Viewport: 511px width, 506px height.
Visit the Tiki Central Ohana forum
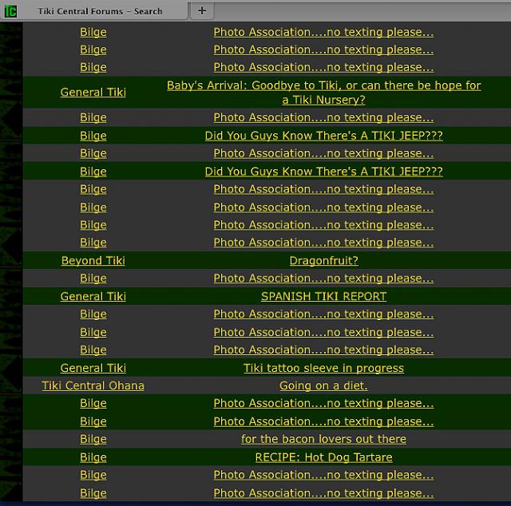pyautogui.click(x=93, y=386)
